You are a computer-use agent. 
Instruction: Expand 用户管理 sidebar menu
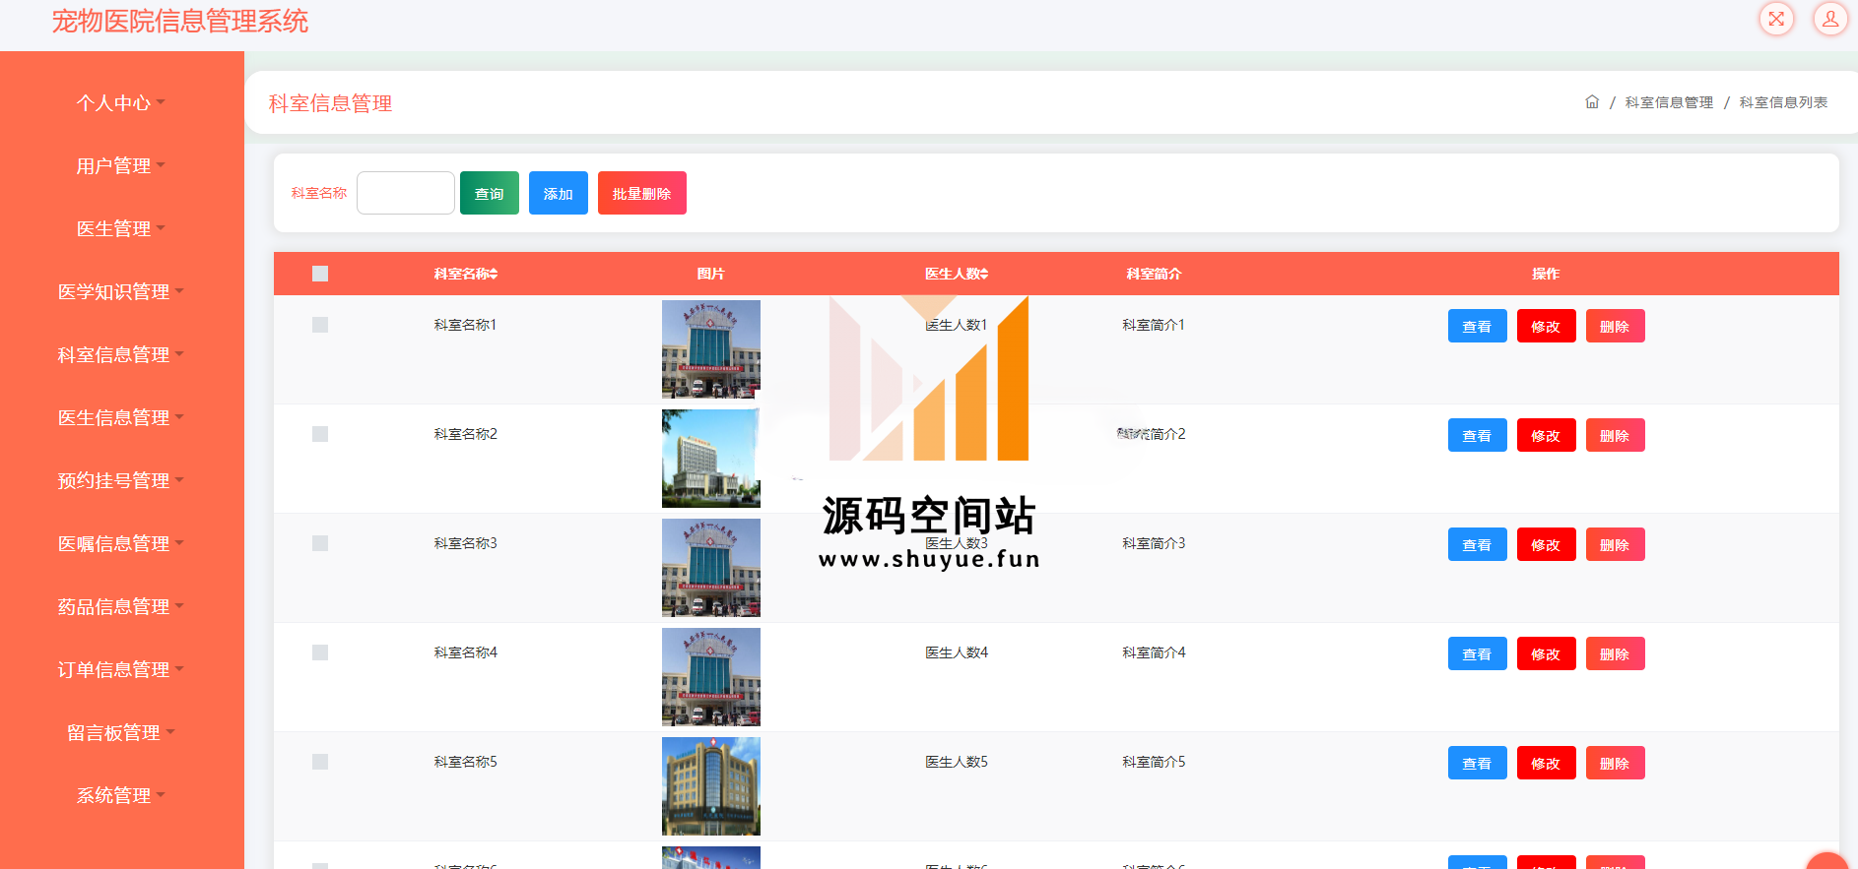click(x=121, y=165)
